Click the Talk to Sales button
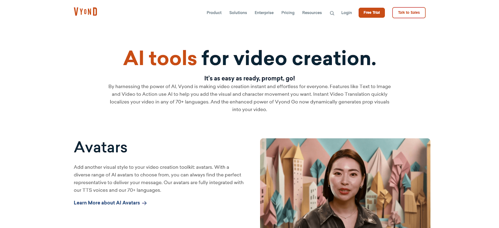The height and width of the screenshot is (228, 499). (409, 13)
